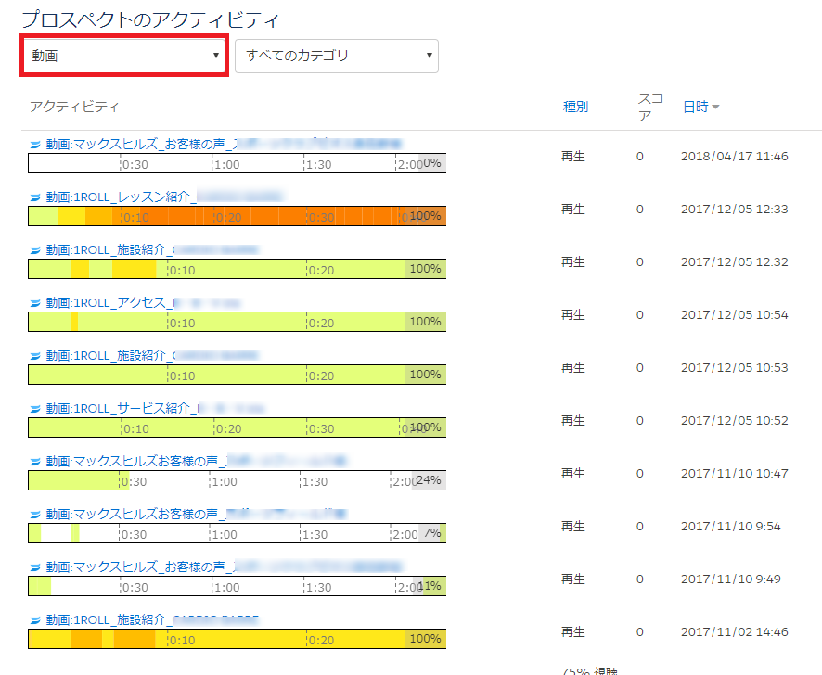The width and height of the screenshot is (822, 675).
Task: Click the video icon before 1ROLL_サービス紹介
Action: 35,409
